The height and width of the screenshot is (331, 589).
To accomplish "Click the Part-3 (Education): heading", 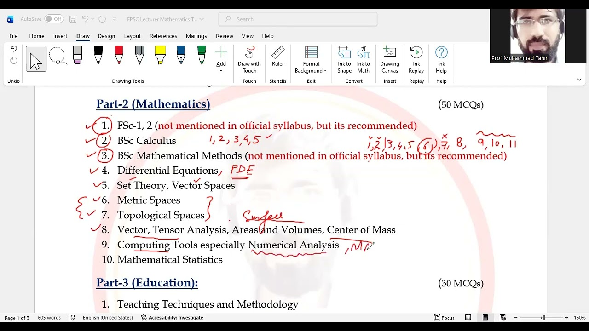I will coord(147,283).
